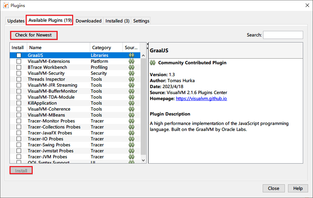This screenshot has height=198, width=313.
Task: Click the Community Contributed Plugin icon in details
Action: [153, 63]
